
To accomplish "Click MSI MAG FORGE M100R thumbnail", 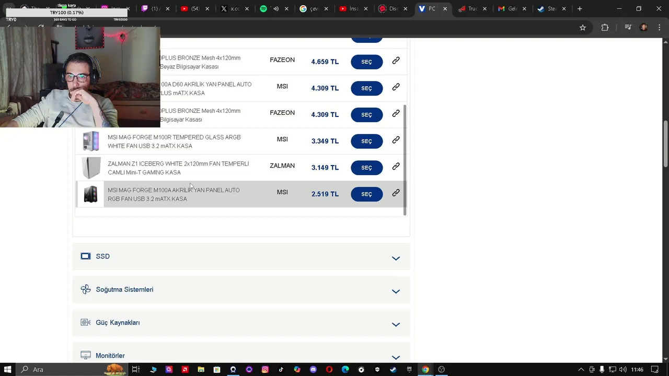I will [91, 141].
